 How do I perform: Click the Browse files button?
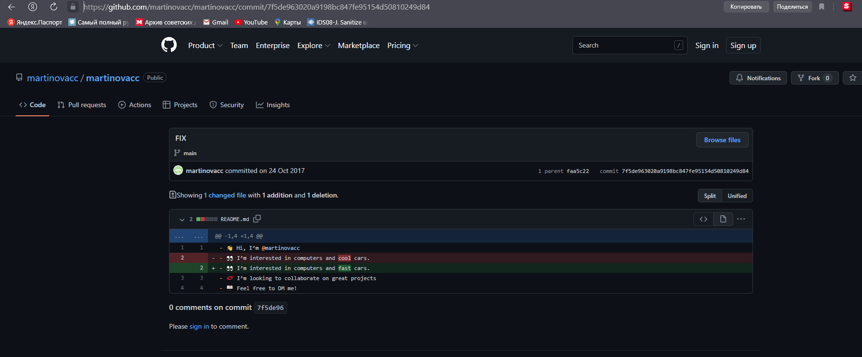(x=722, y=140)
